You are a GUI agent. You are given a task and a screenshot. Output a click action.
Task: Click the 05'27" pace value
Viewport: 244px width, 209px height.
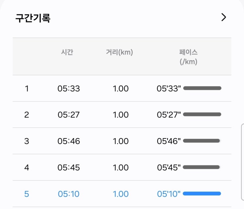coord(169,115)
